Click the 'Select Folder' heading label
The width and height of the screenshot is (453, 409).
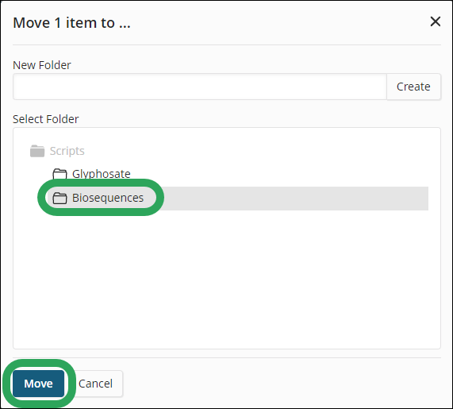[46, 119]
